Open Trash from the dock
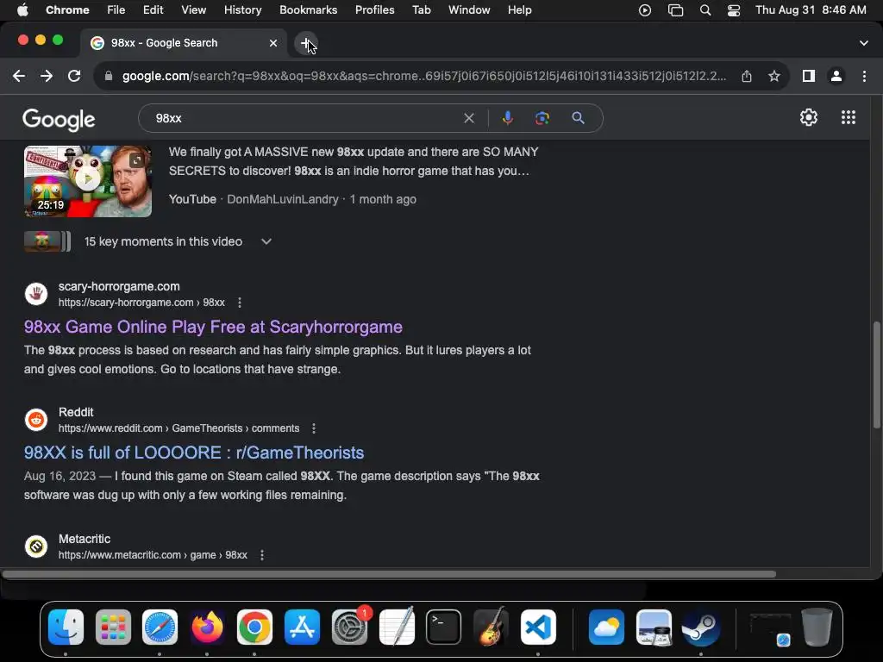The width and height of the screenshot is (883, 662). [817, 628]
